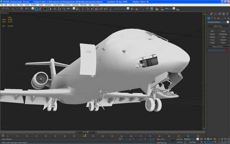Screen dimensions: 230x144
Task: Open the render type dropdown arrow
Action: [174, 8]
